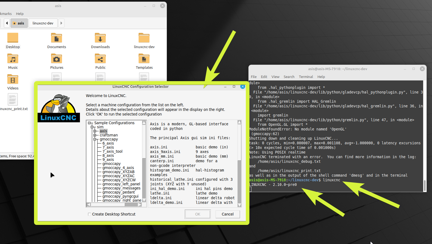Click the OK button in Configuration Selector
Image resolution: width=432 pixels, height=244 pixels.
pyautogui.click(x=198, y=214)
